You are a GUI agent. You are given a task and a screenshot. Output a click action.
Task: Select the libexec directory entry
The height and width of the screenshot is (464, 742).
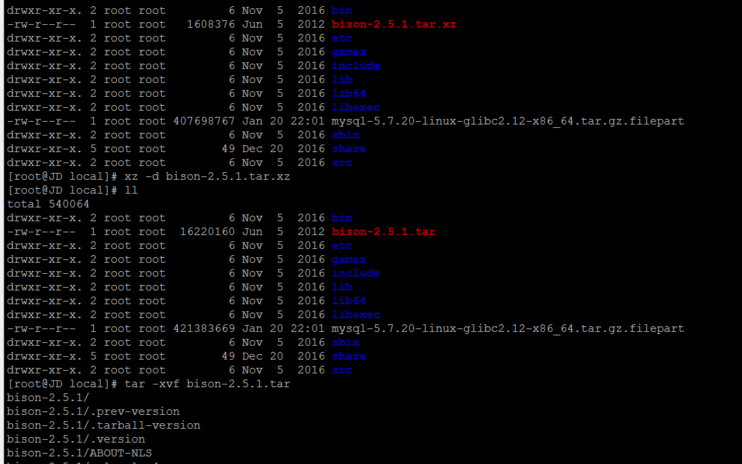pos(356,106)
